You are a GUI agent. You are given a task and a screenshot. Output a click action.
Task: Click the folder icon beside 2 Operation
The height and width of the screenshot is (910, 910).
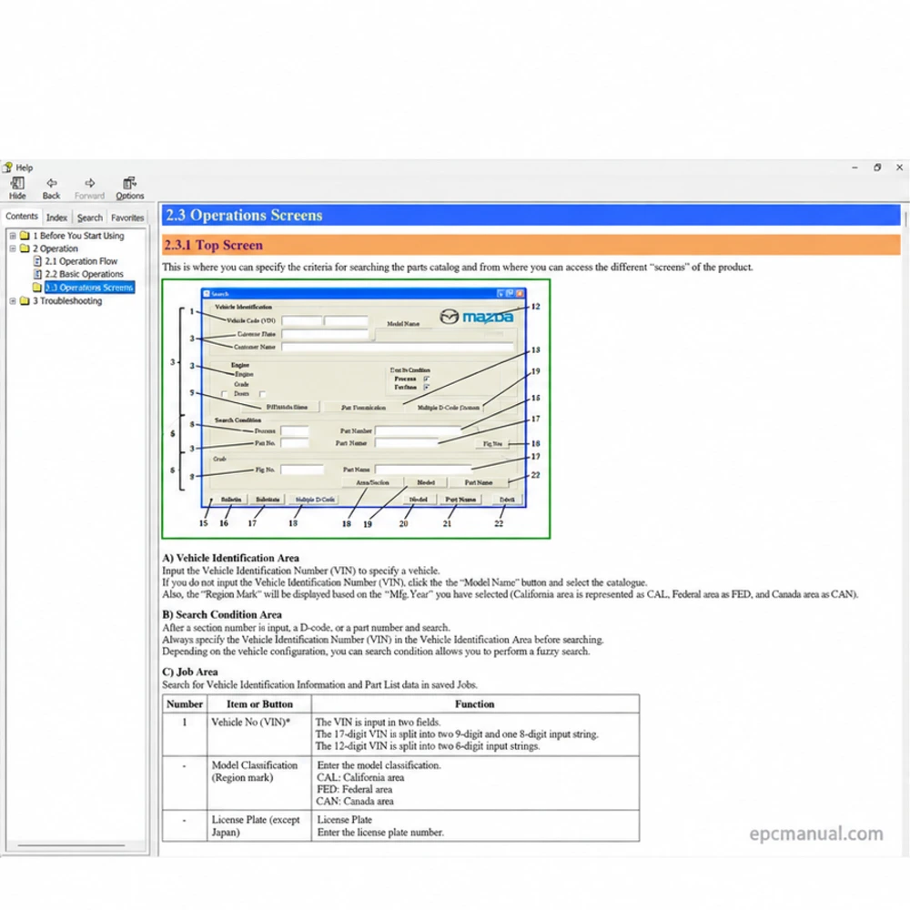25,248
